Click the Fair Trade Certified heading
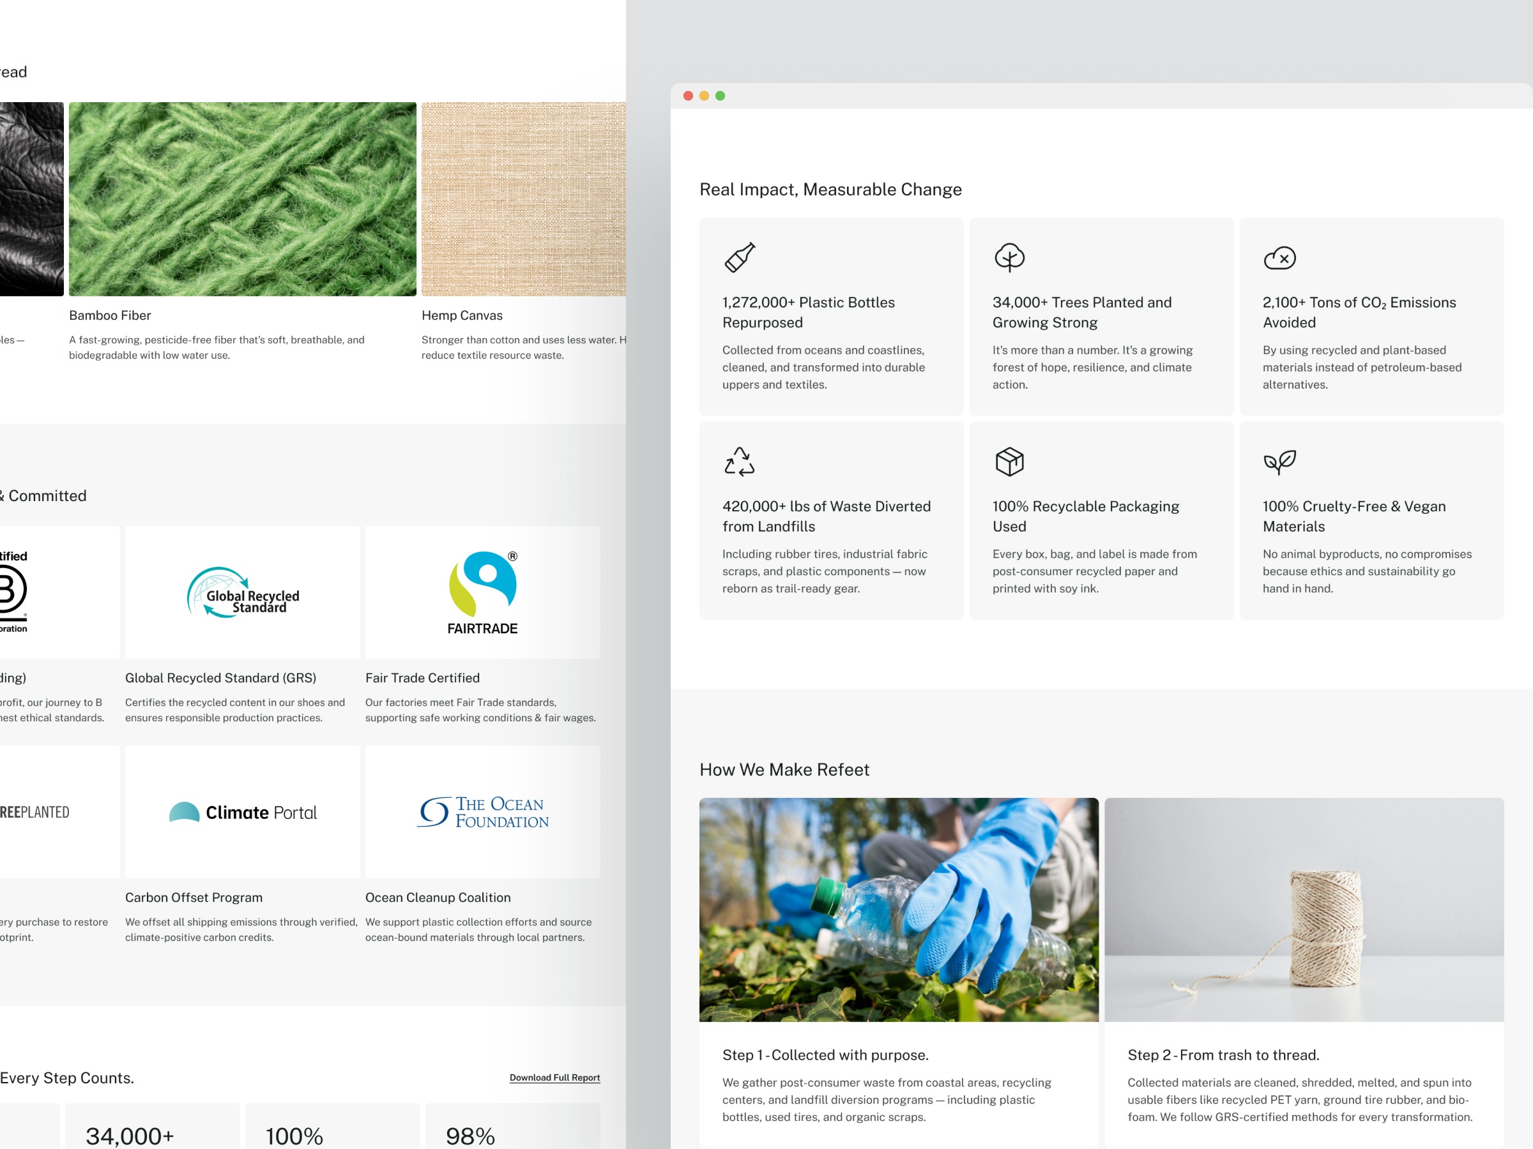The image size is (1533, 1149). tap(422, 678)
